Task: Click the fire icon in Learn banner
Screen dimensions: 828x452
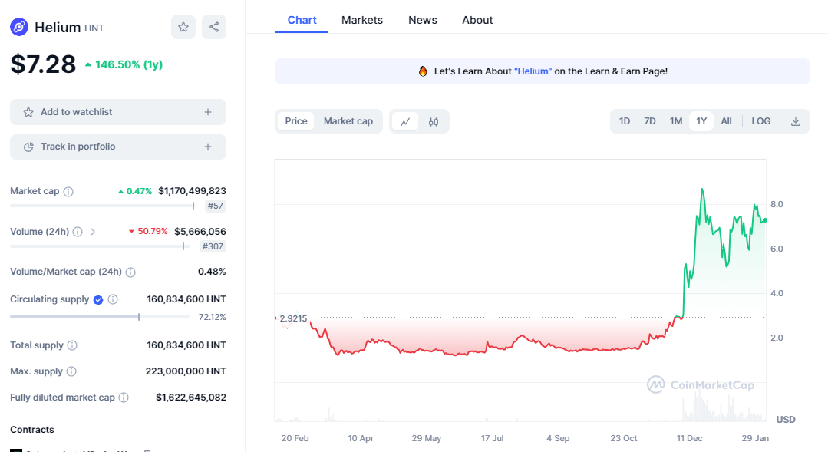Action: pos(423,71)
